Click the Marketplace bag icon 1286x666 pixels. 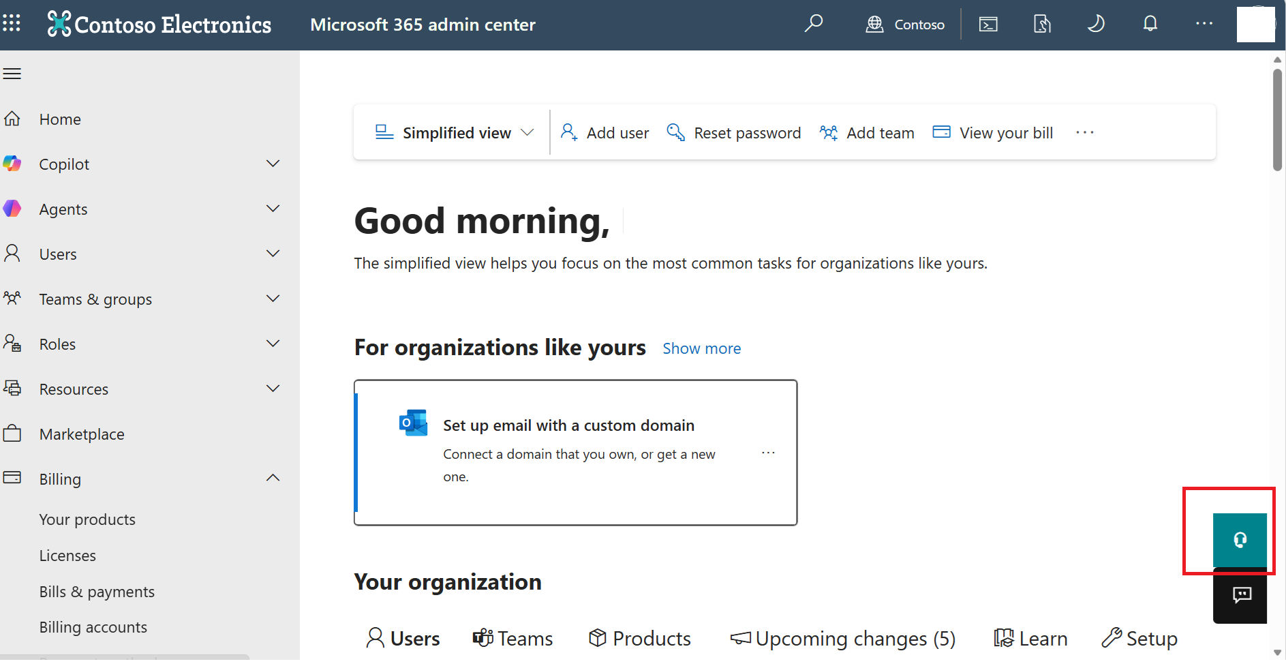[x=12, y=434]
